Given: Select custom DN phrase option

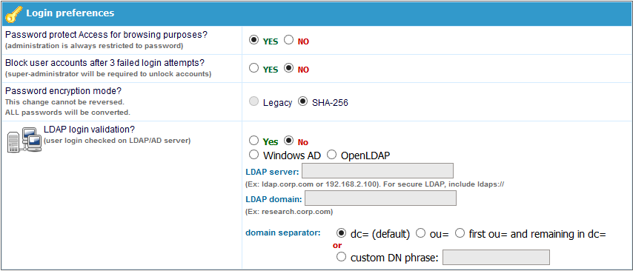Looking at the screenshot, I should [x=341, y=256].
